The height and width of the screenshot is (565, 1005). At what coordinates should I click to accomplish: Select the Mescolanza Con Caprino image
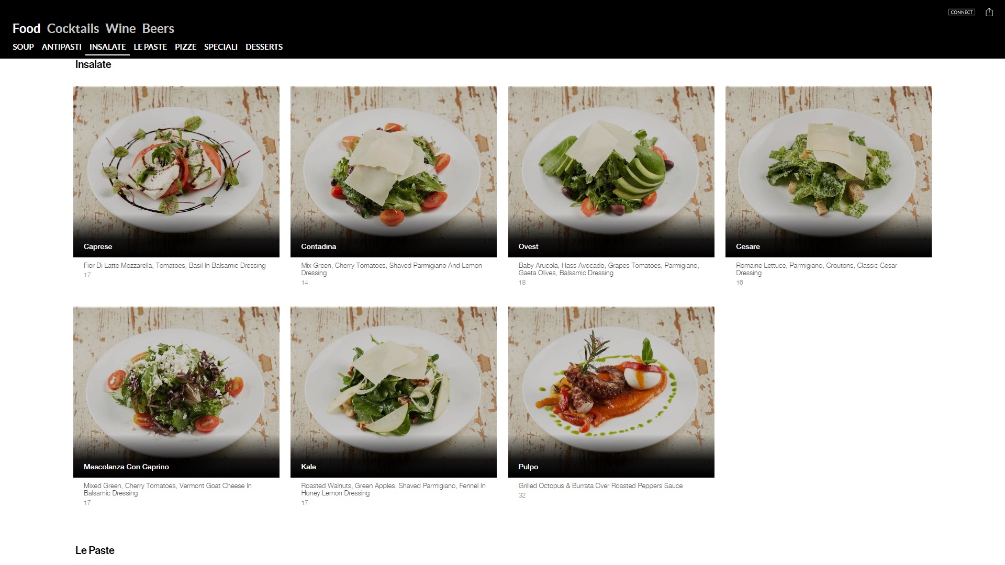[x=176, y=392]
